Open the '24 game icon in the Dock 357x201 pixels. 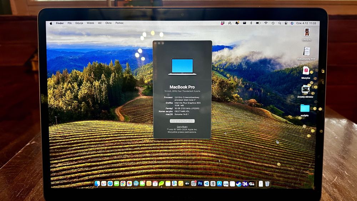tap(245, 183)
